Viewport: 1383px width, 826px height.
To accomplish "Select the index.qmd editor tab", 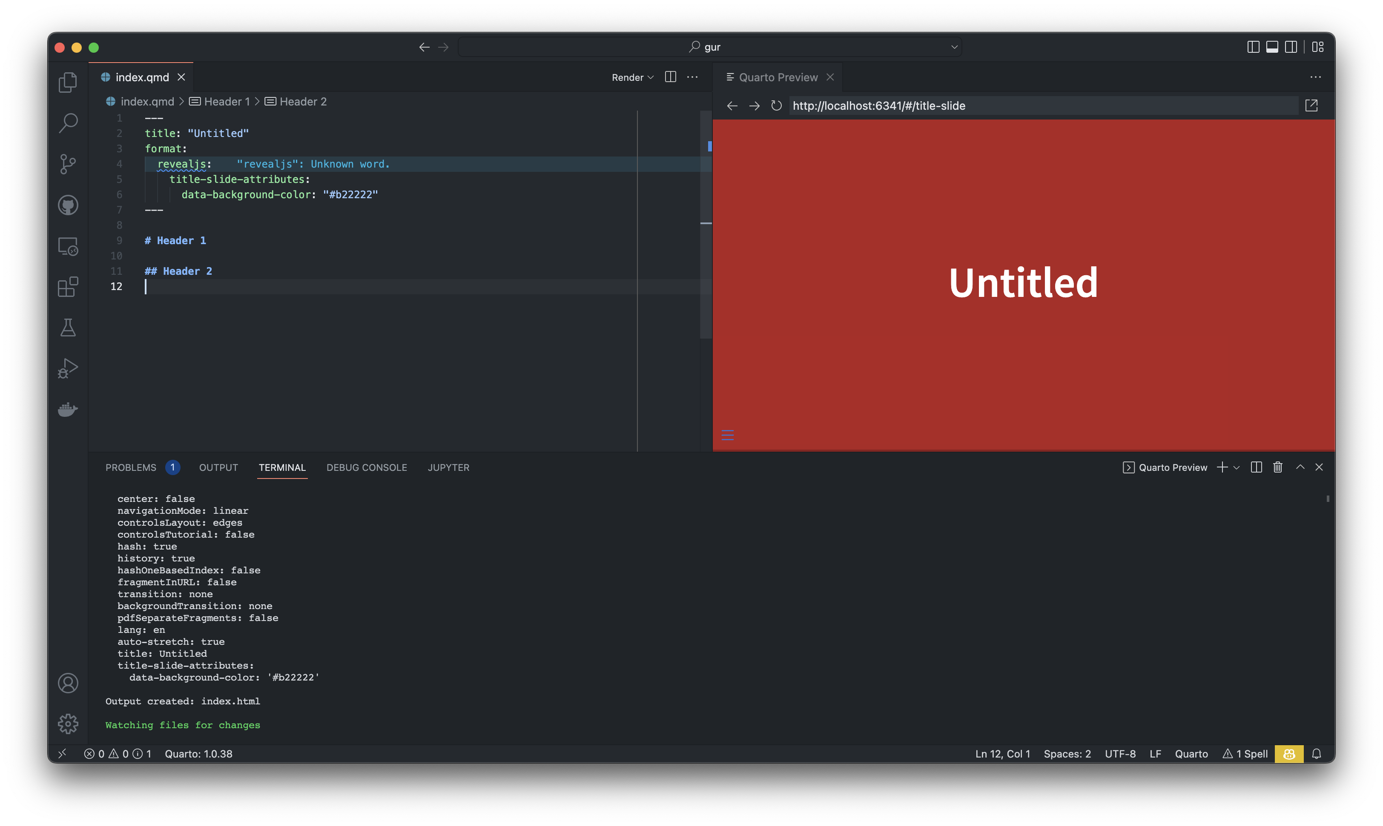I will pos(141,77).
